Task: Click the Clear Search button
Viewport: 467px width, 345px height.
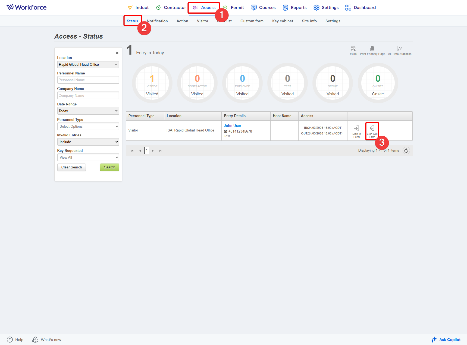Action: (71, 167)
